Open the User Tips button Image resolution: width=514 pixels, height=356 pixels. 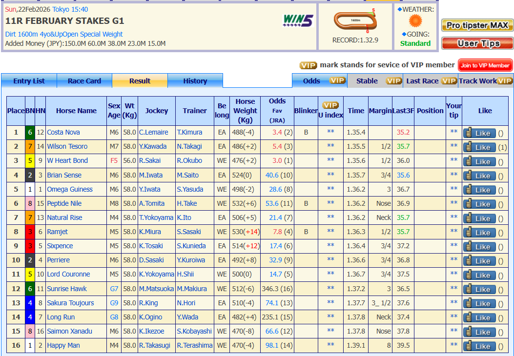tap(477, 43)
